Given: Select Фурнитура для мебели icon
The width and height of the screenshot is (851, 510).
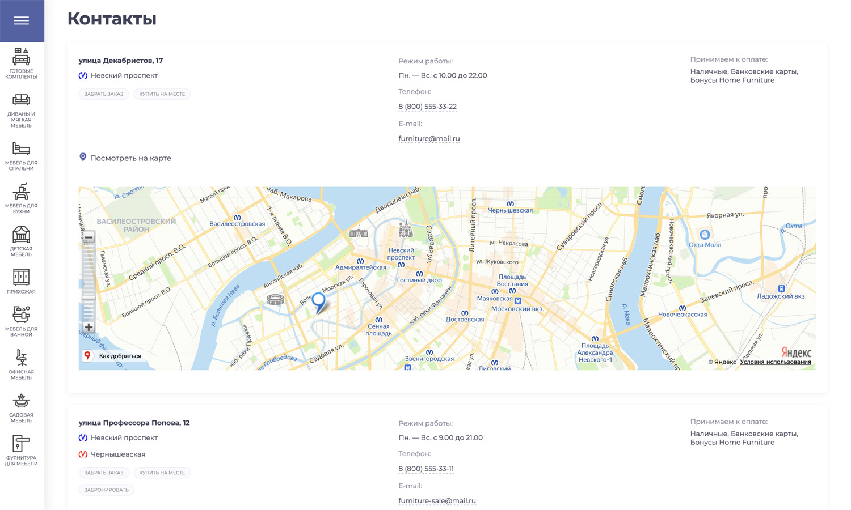Looking at the screenshot, I should pyautogui.click(x=22, y=450).
